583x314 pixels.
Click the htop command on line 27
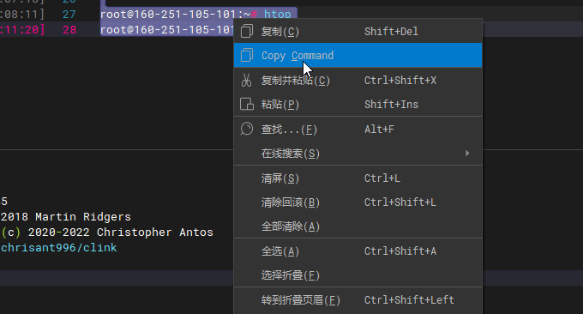pyautogui.click(x=278, y=15)
